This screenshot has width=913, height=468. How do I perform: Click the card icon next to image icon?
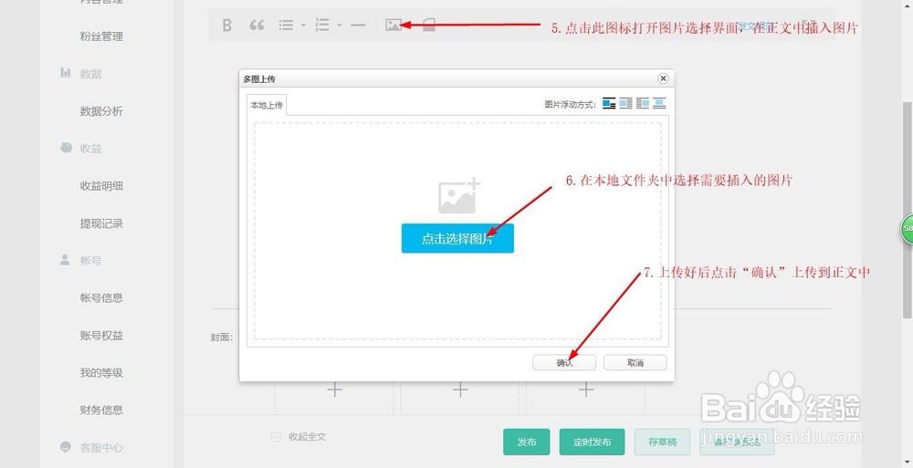pyautogui.click(x=429, y=25)
